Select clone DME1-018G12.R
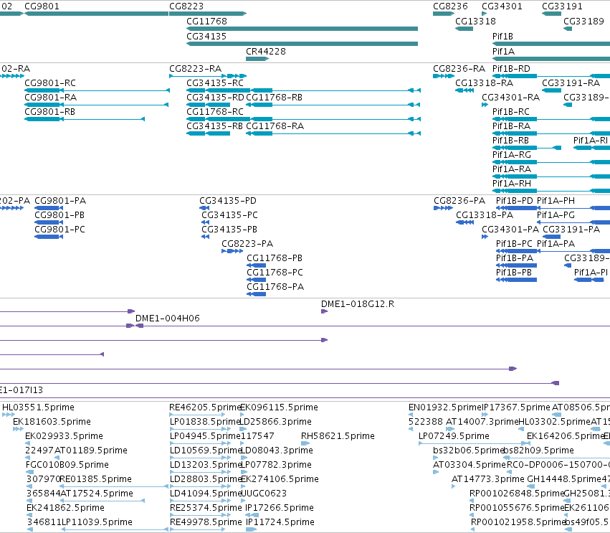 358,304
